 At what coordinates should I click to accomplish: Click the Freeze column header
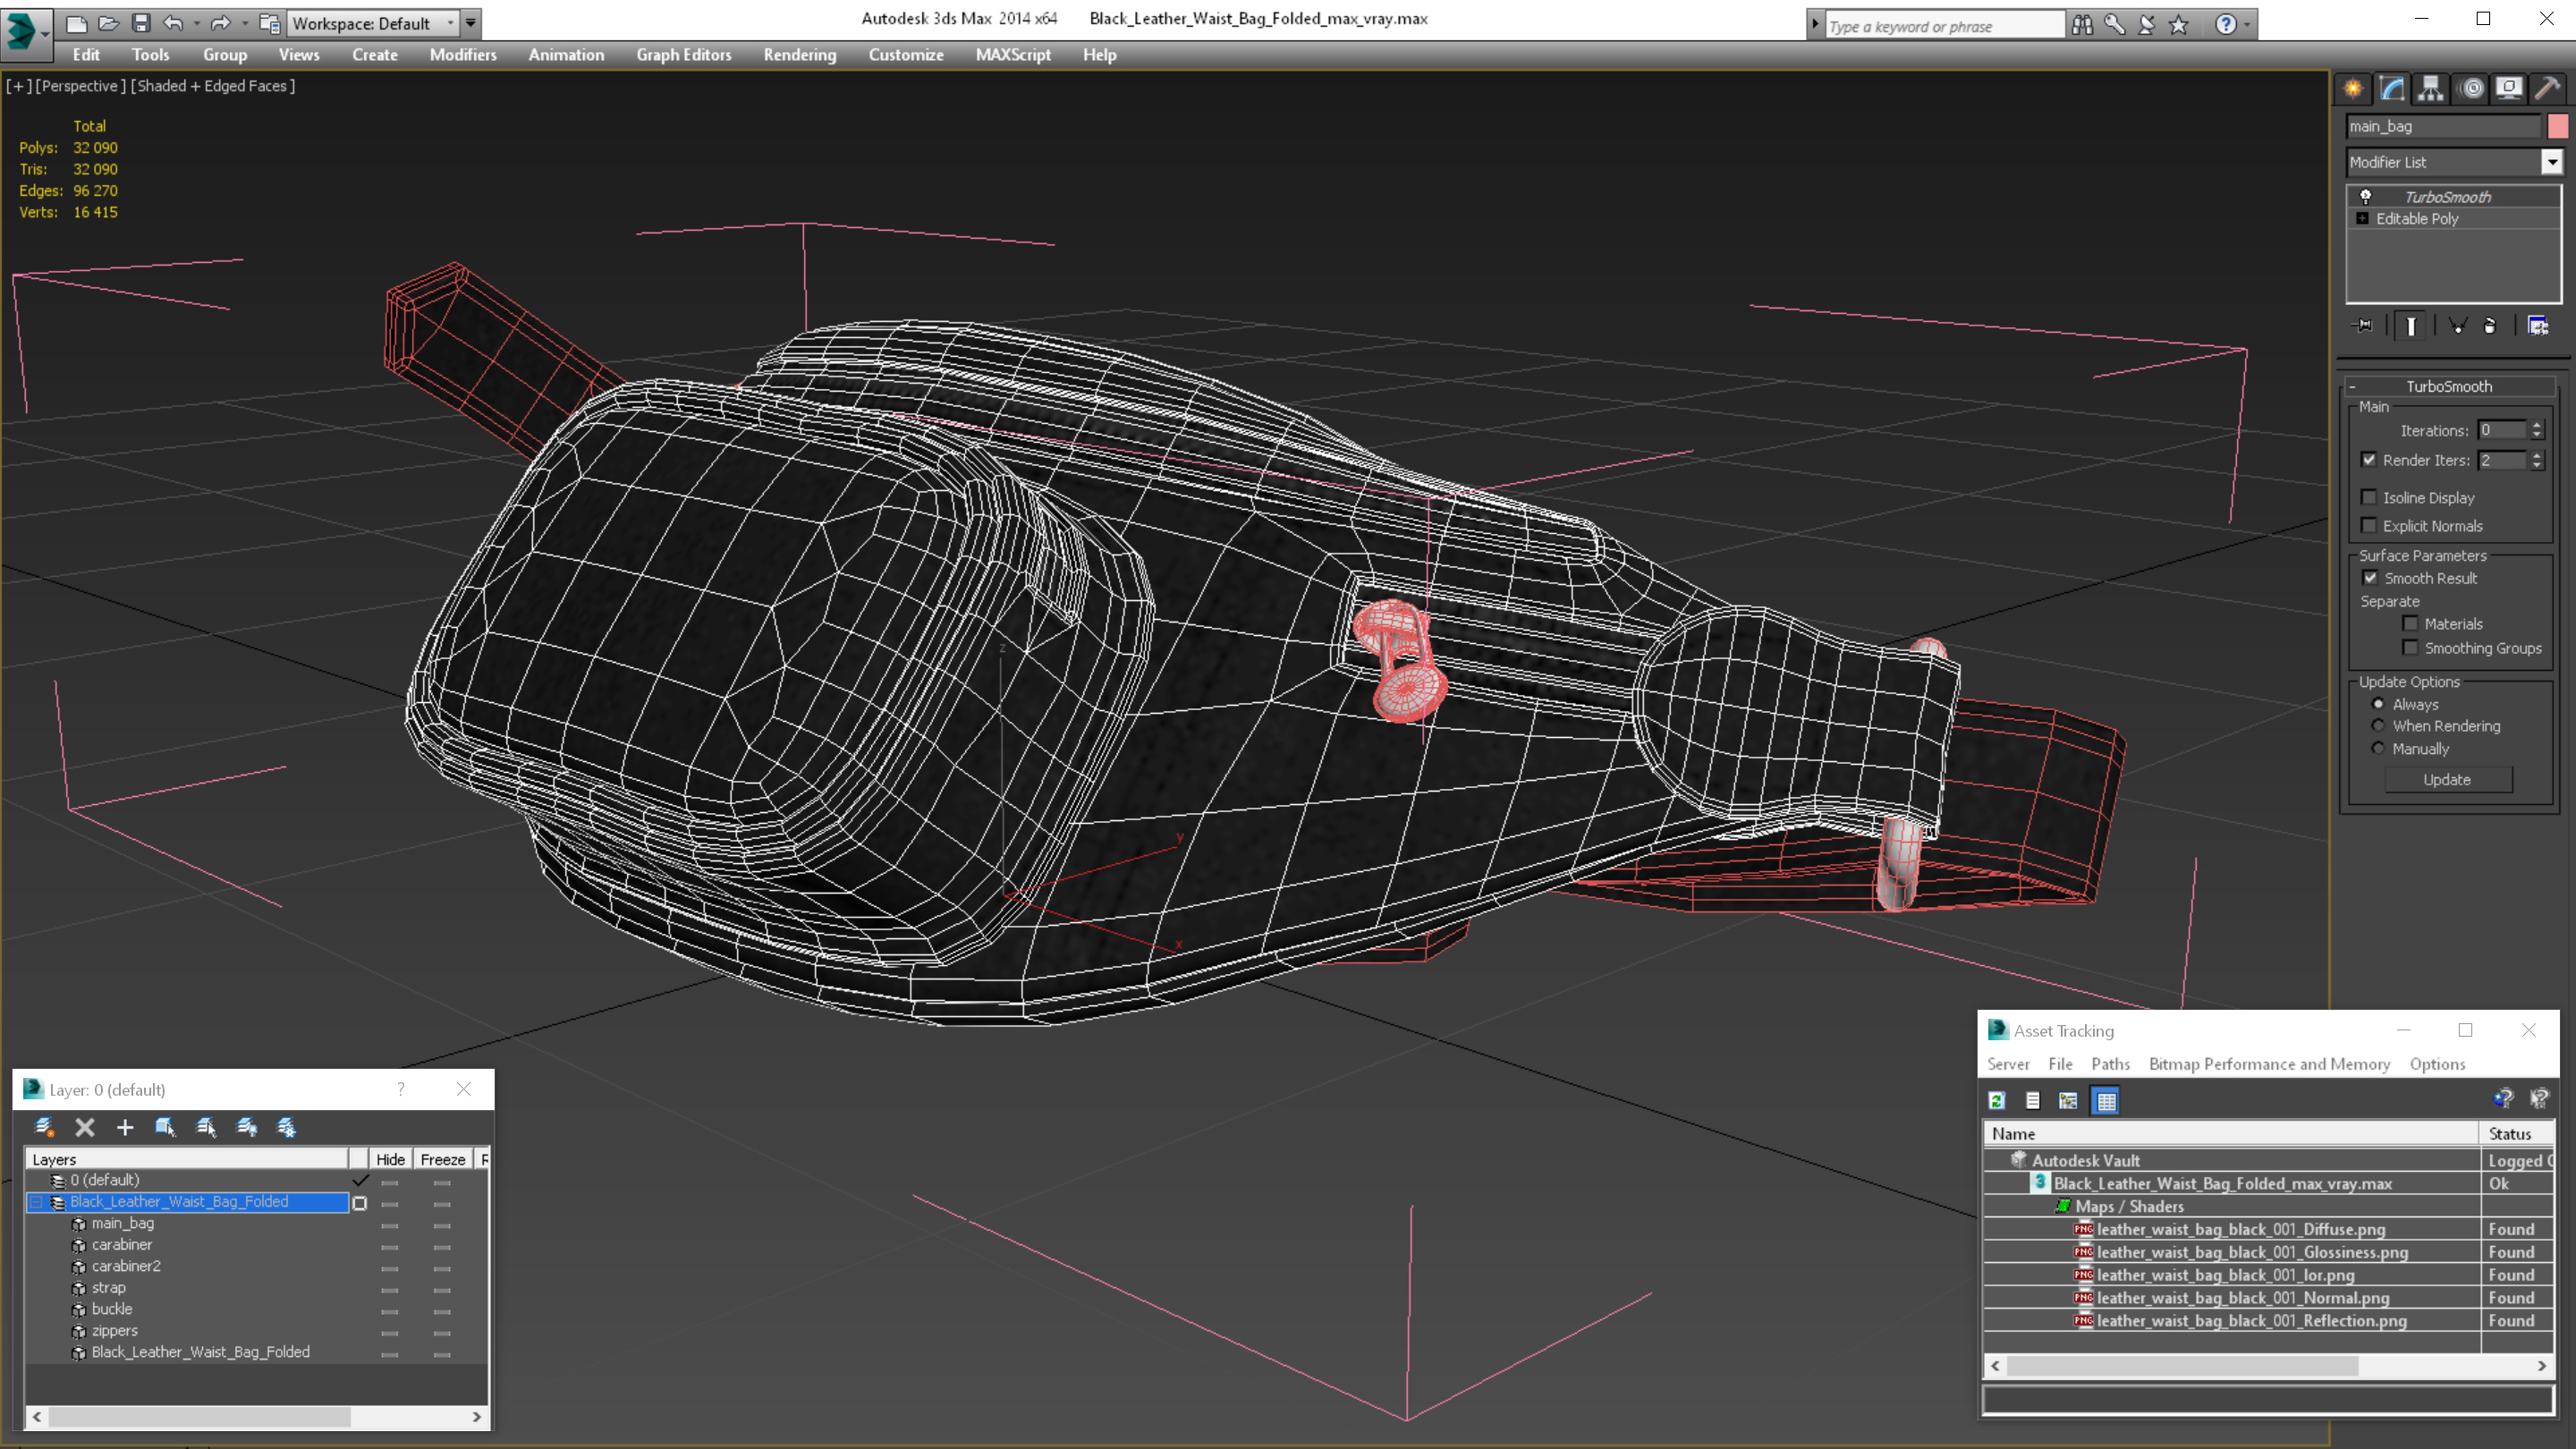pos(443,1159)
